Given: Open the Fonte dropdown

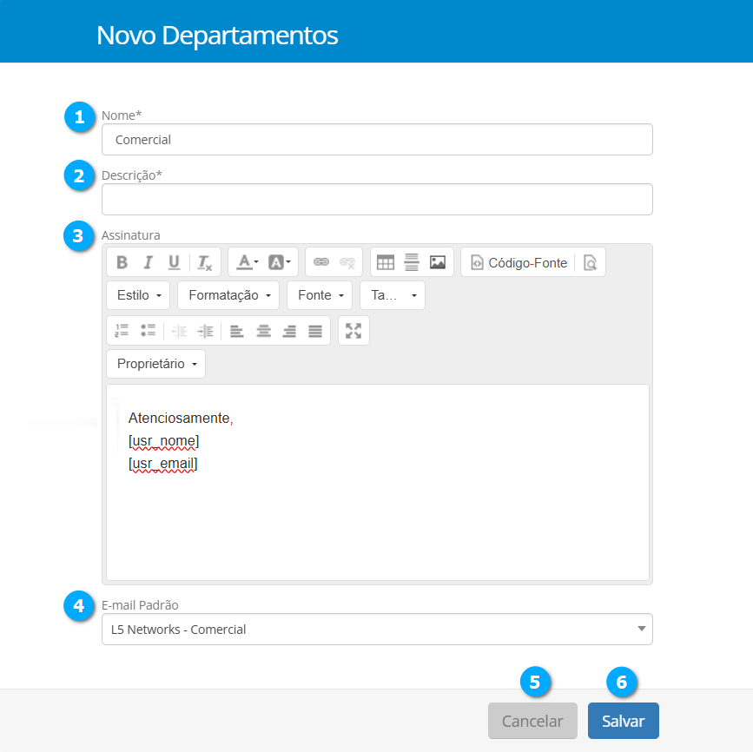Looking at the screenshot, I should 319,295.
